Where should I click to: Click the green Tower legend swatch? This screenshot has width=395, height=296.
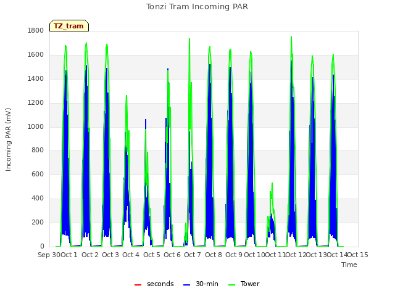pyautogui.click(x=231, y=285)
